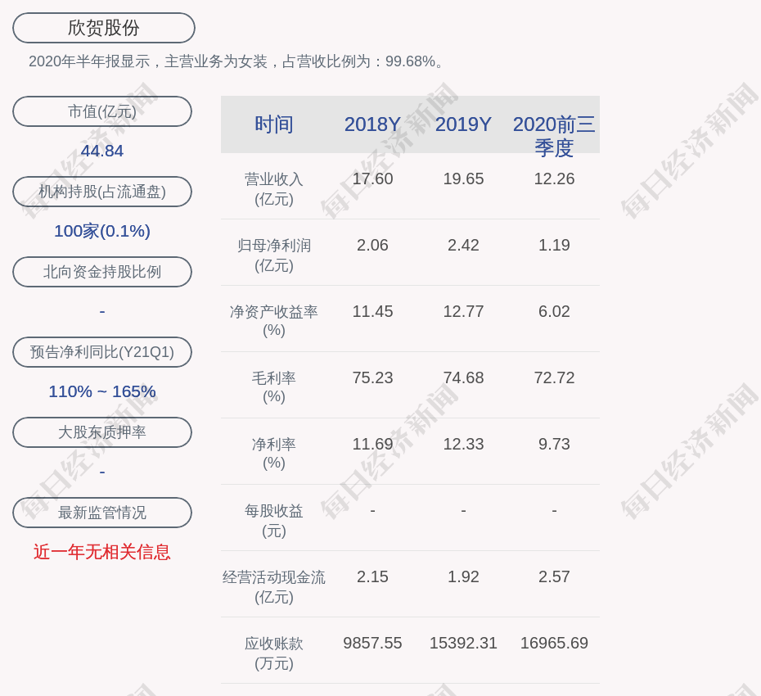761x696 pixels.
Task: Select the 时间 column header
Action: [x=274, y=124]
